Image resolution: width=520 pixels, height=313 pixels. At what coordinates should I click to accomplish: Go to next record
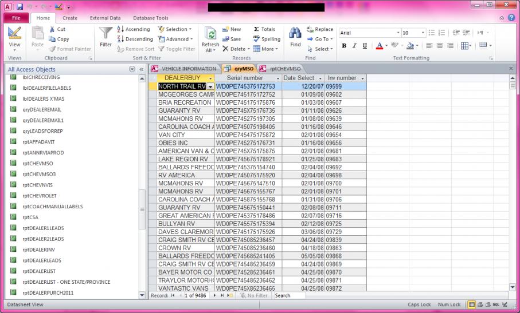pyautogui.click(x=214, y=295)
